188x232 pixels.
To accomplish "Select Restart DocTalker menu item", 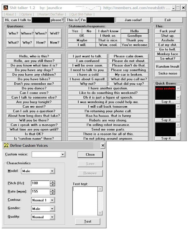I will pyautogui.click(x=51, y=14).
